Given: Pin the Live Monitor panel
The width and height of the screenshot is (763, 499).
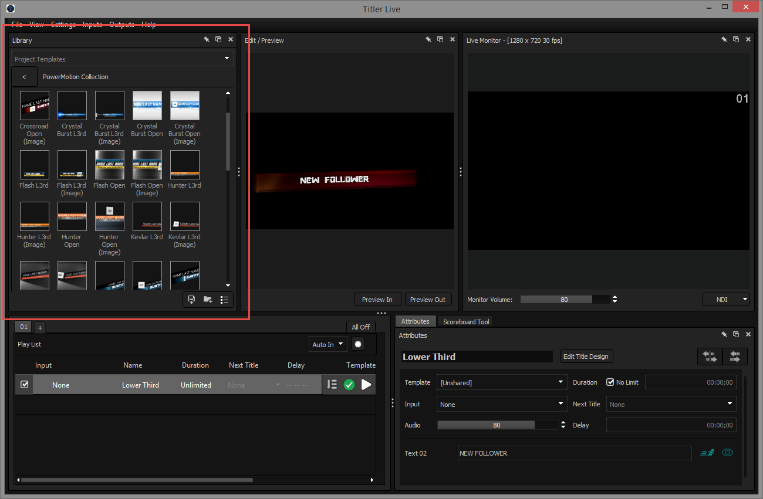Looking at the screenshot, I should (724, 40).
